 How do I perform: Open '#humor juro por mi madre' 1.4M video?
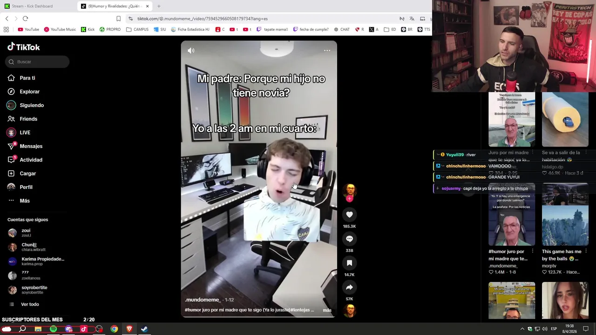[512, 215]
